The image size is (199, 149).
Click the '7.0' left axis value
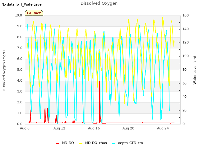coord(20,48)
